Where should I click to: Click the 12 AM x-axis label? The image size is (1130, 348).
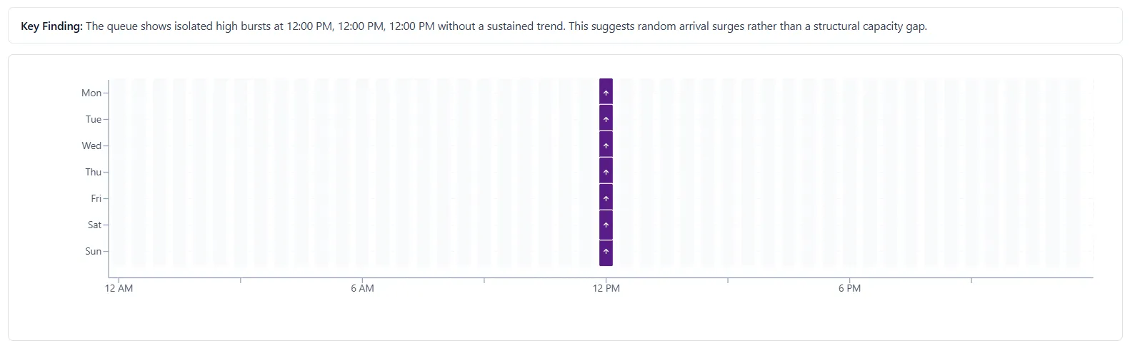click(119, 288)
